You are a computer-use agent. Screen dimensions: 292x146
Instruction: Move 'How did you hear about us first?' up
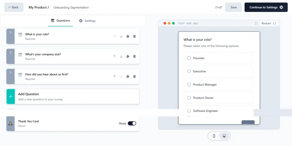pos(114,76)
